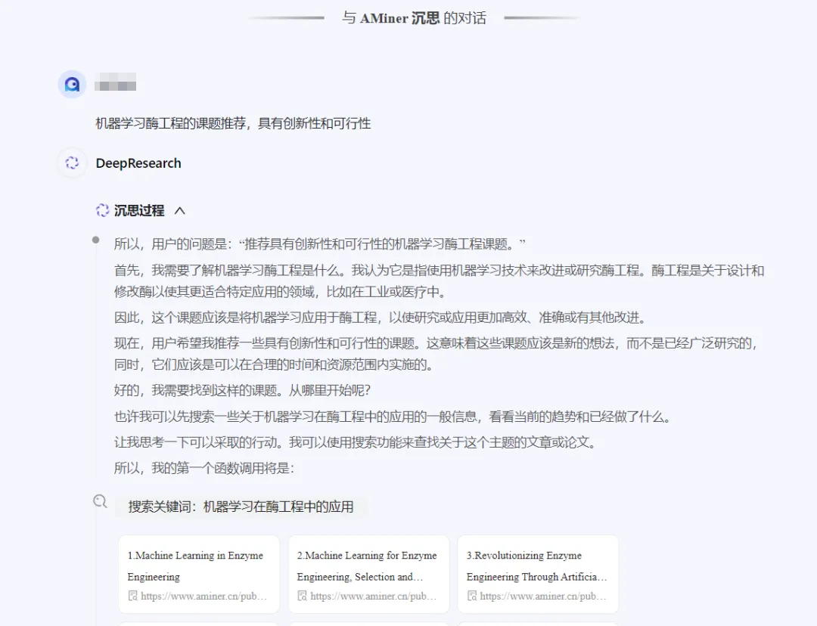The image size is (817, 626).
Task: Click the 沉思过程 heading text
Action: coord(139,210)
